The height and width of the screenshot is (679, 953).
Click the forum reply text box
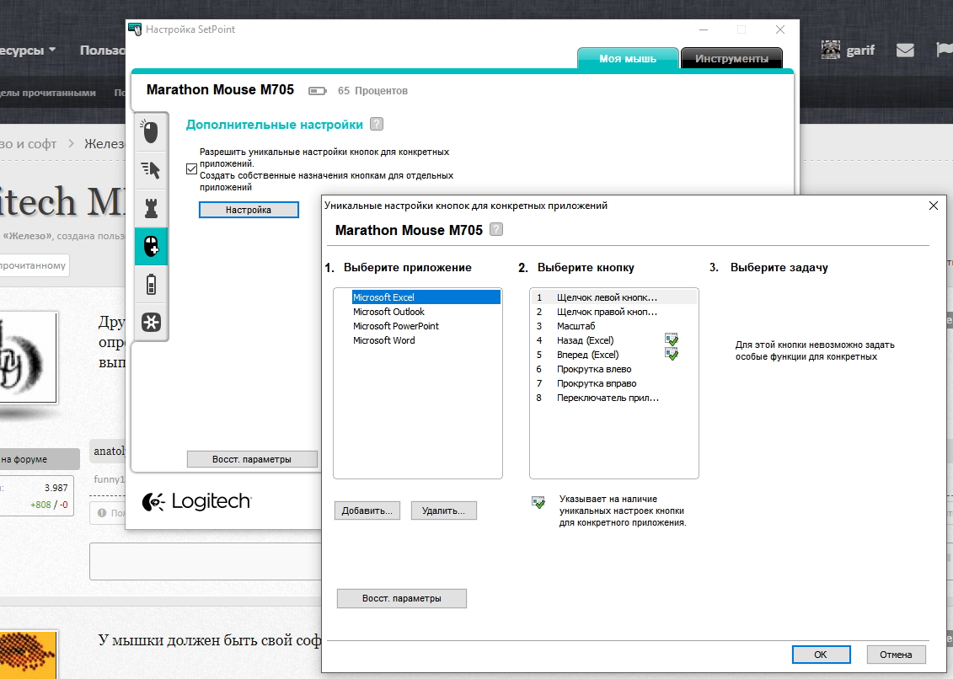(206, 561)
